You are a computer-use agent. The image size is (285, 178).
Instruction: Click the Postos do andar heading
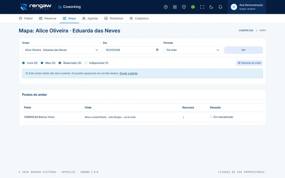pos(35,95)
